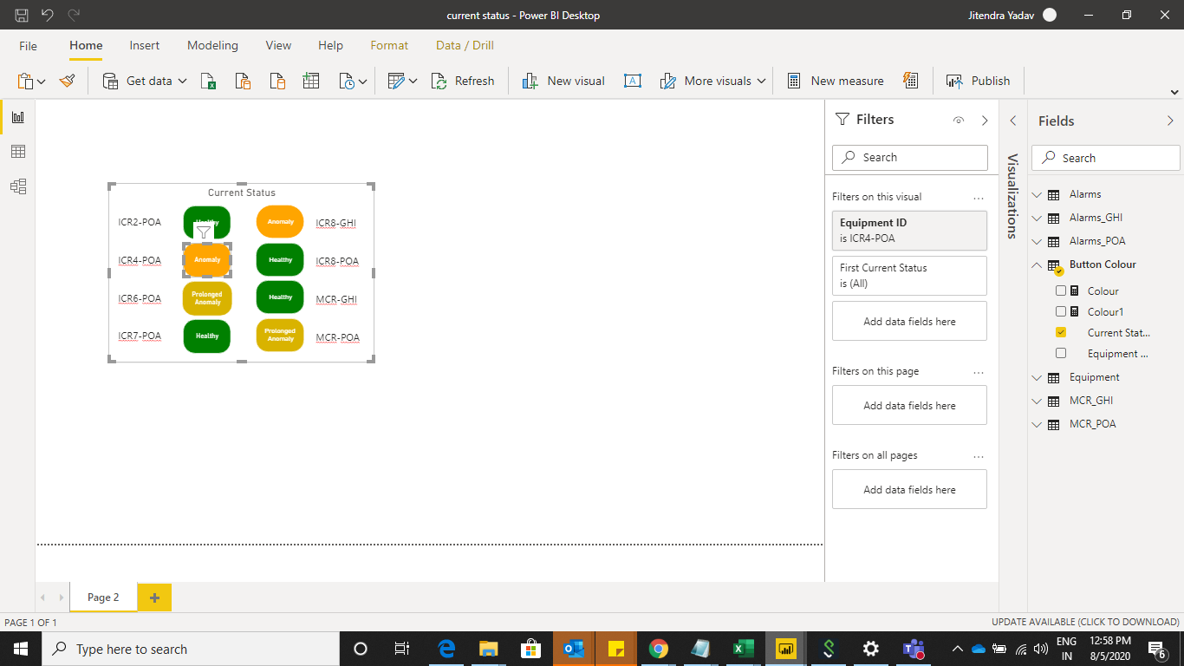Click the Quick measure icon
This screenshot has width=1184, height=666.
[x=910, y=81]
